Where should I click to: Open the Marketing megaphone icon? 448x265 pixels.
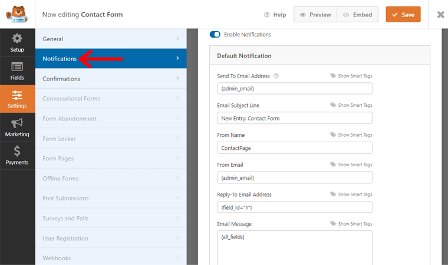point(17,123)
